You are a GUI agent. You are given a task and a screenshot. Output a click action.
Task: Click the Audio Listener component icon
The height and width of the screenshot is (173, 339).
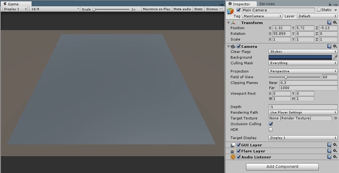233,157
